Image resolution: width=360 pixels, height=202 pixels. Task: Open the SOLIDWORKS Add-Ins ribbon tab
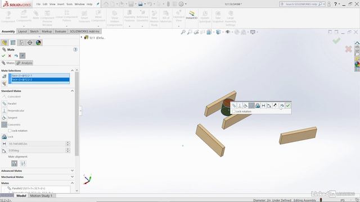84,31
